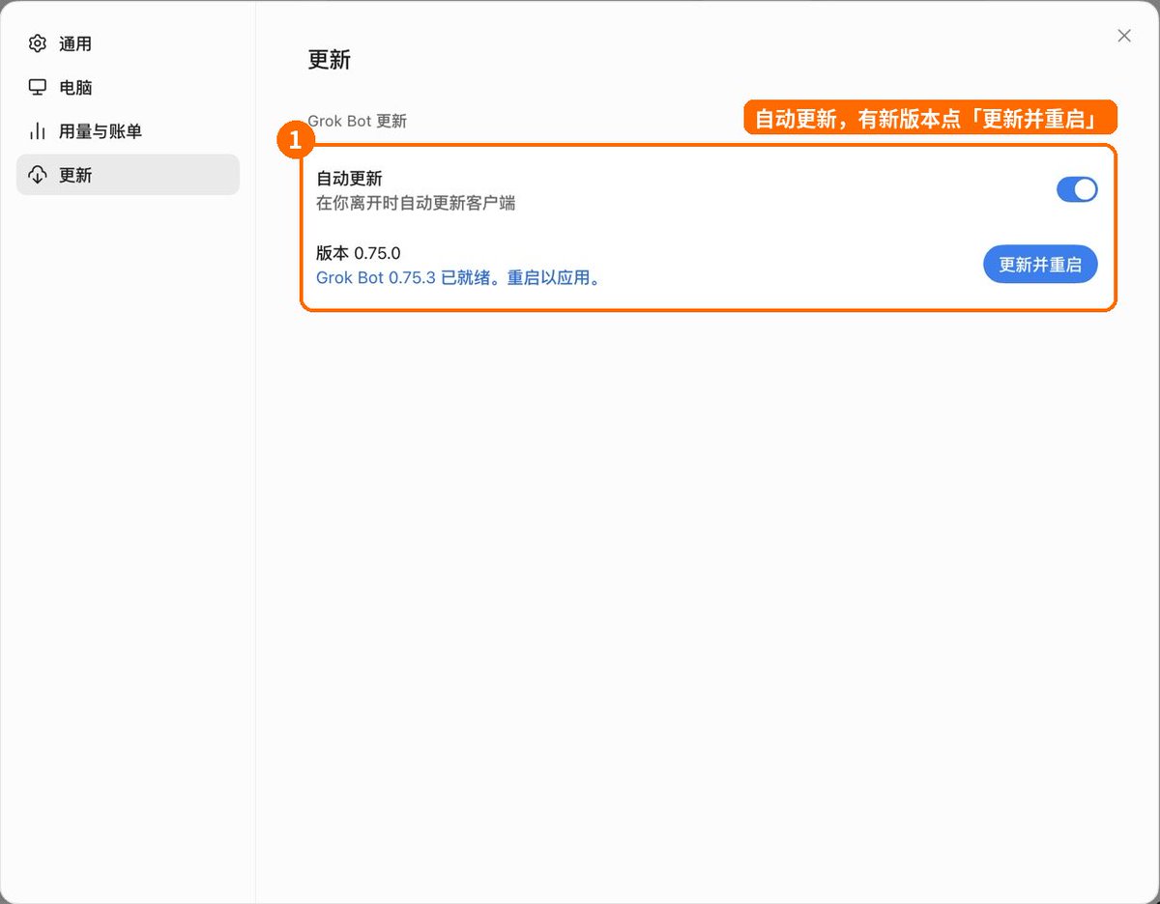Click the bar chart icon beside 用量与账单

coord(38,130)
